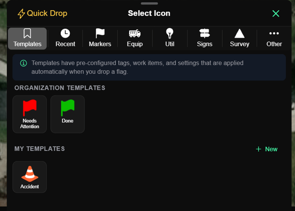This screenshot has width=295, height=211.
Task: Open the Signs signpost category
Action: pos(204,38)
